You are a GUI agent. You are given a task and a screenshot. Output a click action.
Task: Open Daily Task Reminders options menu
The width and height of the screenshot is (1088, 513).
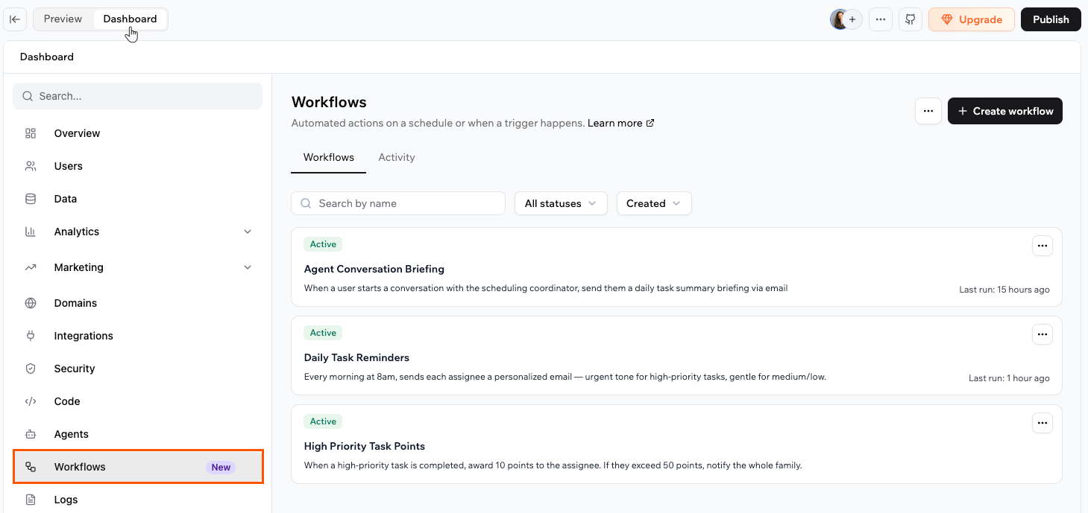tap(1043, 334)
